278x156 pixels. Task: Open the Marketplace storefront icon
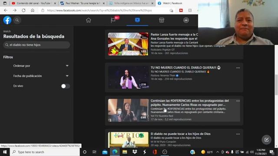pyautogui.click(x=162, y=20)
